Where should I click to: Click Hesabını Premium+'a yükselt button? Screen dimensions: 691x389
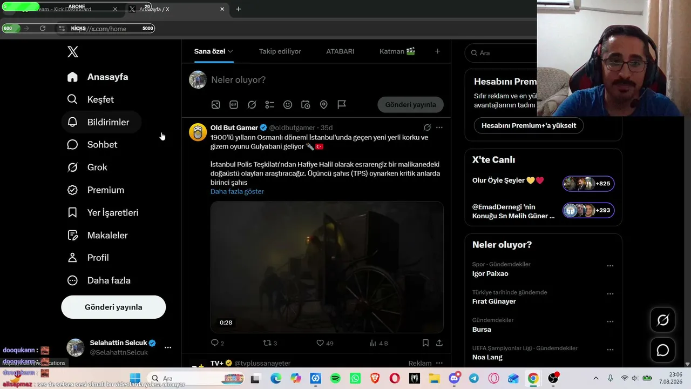click(529, 125)
